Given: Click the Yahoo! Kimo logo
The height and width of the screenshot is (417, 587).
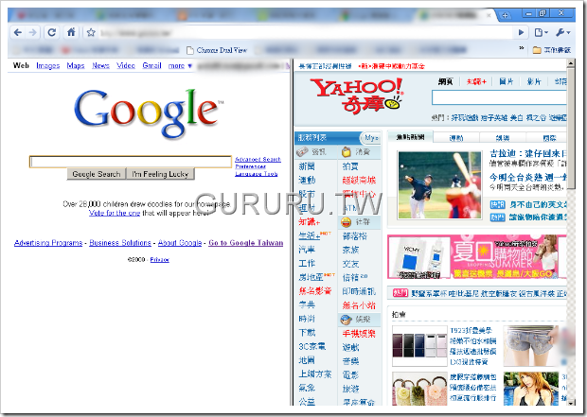Looking at the screenshot, I should tap(357, 95).
